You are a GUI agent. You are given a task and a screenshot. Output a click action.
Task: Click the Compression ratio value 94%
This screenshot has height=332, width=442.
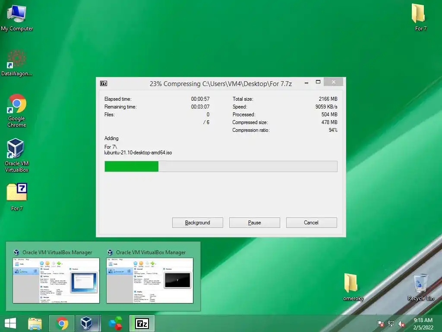[333, 130]
